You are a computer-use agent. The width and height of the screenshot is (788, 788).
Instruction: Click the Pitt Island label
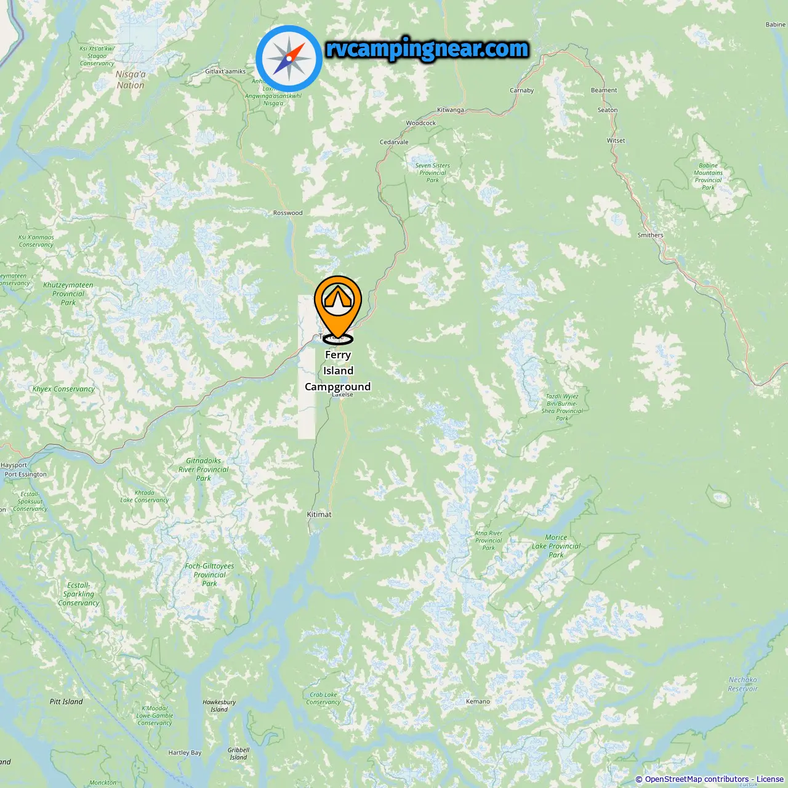(66, 702)
